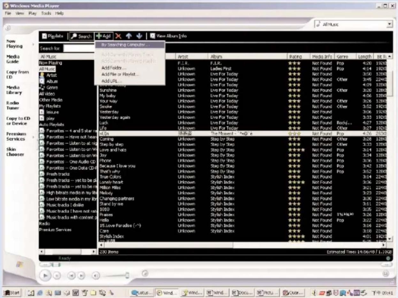Click View Album Info button
Viewport: 398px width, 298px height.
pos(168,36)
